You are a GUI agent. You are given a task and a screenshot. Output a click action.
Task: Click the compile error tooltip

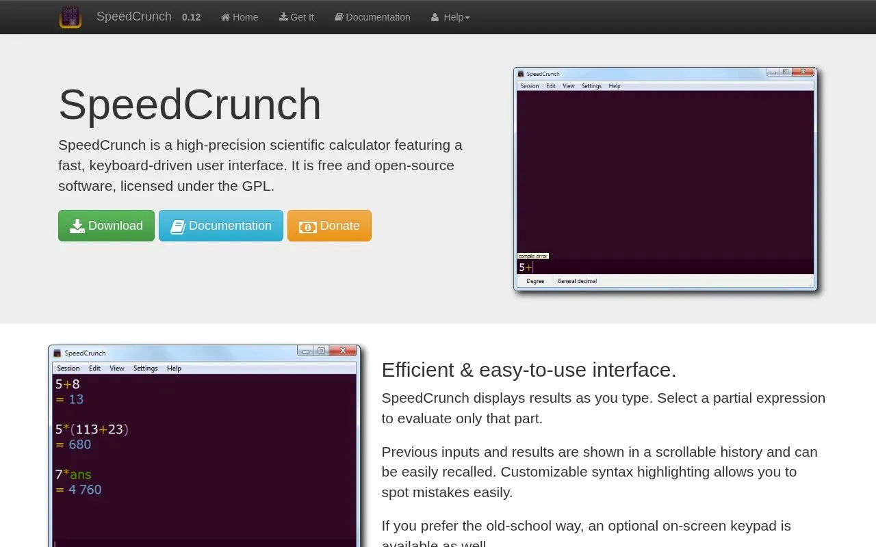coord(532,256)
